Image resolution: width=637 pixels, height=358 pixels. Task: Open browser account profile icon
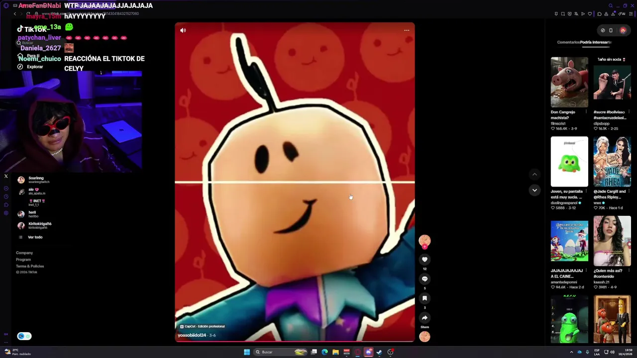(x=606, y=14)
